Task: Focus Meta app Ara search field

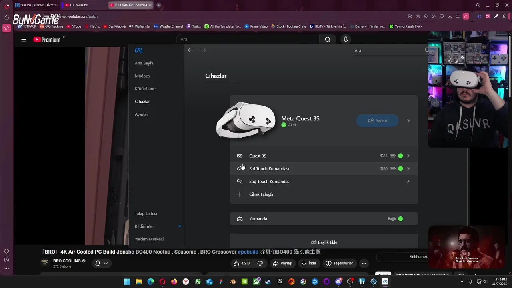Action: tap(390, 50)
